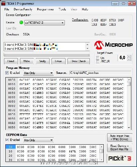This screenshot has width=137, height=167.
Task: Click status box scroll up arrow
Action: (x=87, y=44)
